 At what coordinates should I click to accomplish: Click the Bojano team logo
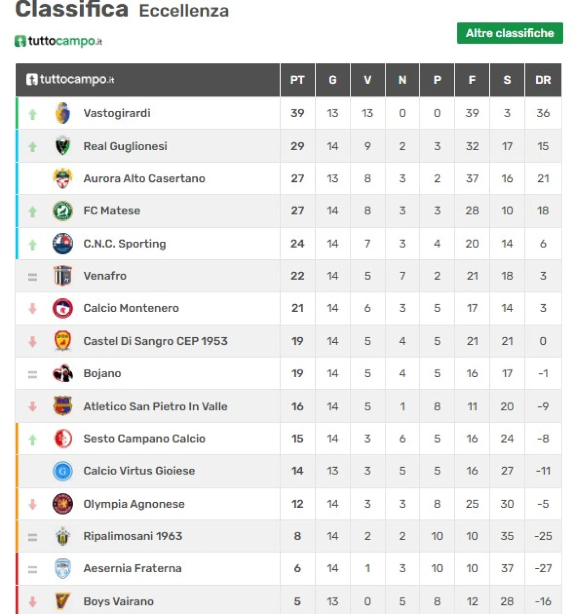[x=63, y=373]
